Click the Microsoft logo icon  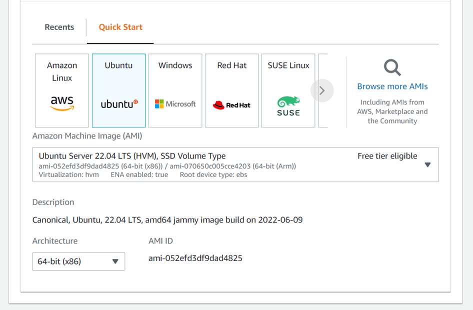pos(175,104)
